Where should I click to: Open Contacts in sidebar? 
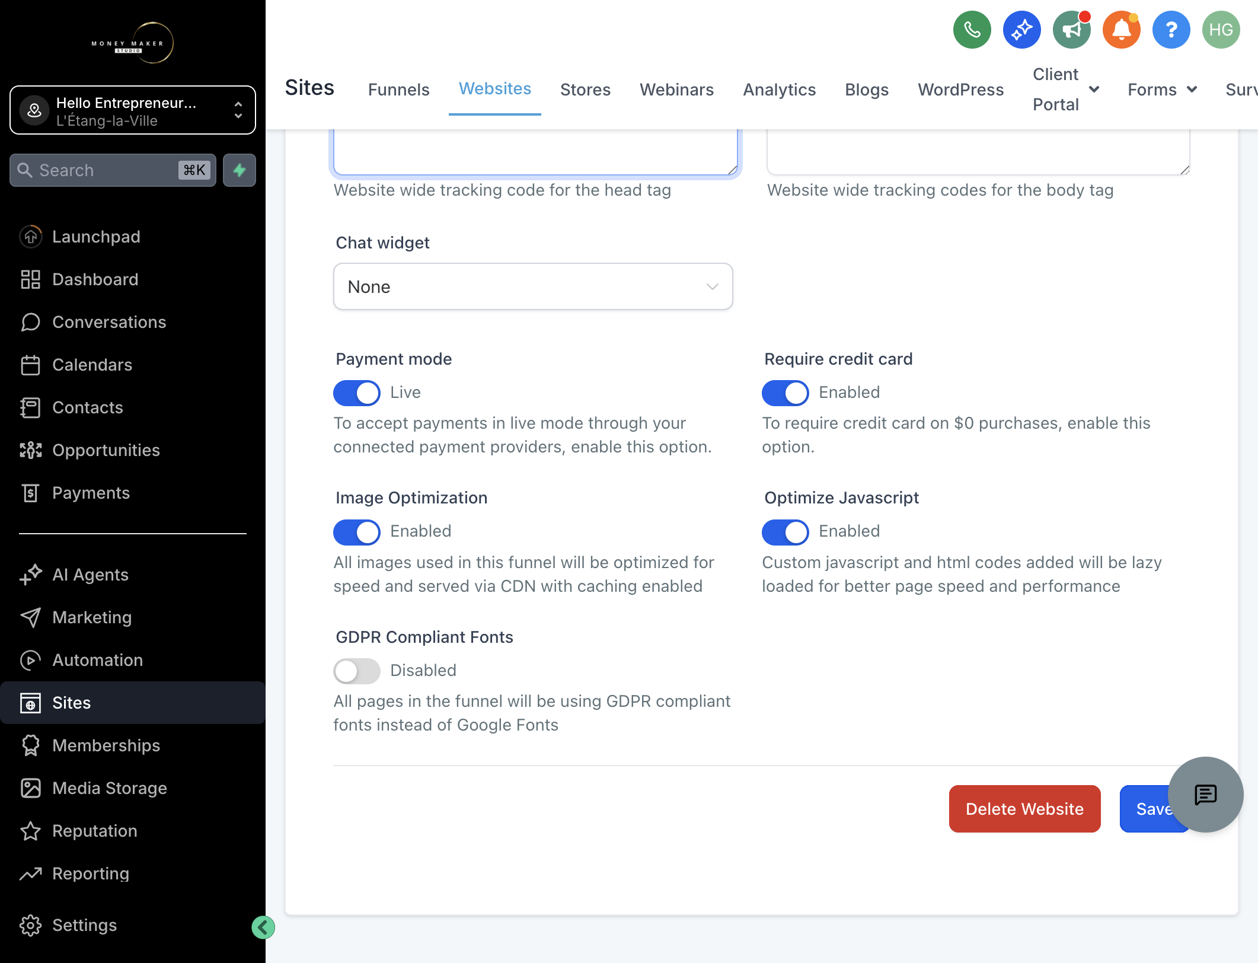tap(133, 407)
